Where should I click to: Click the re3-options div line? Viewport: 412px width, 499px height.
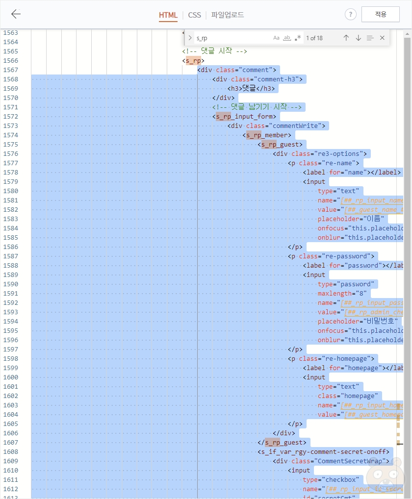(x=320, y=154)
